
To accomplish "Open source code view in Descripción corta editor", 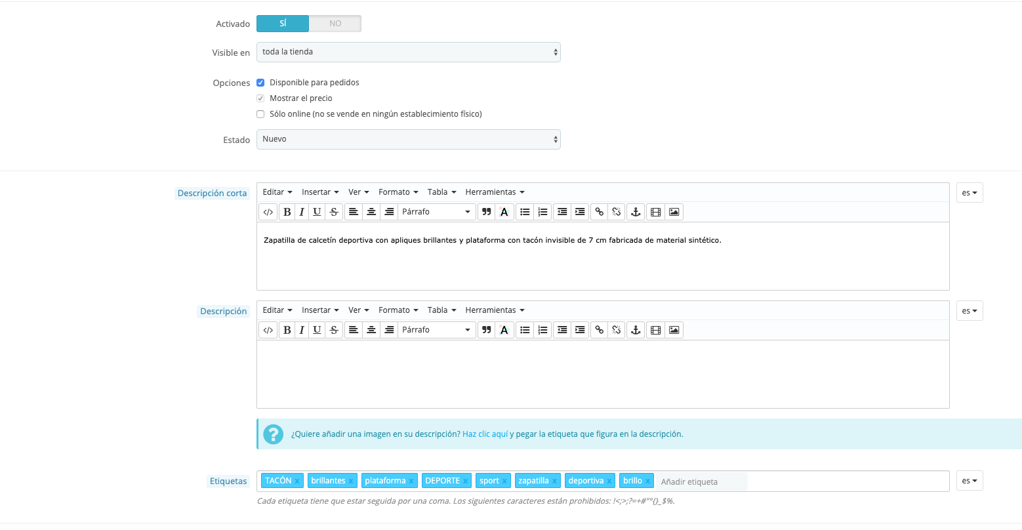I will point(268,212).
